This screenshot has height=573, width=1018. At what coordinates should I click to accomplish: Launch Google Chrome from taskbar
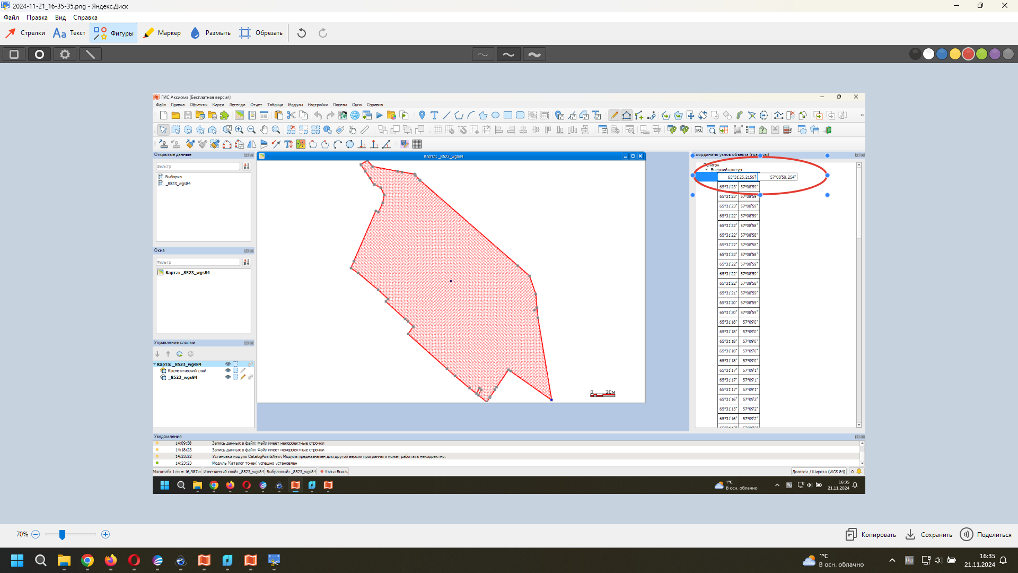(x=87, y=560)
